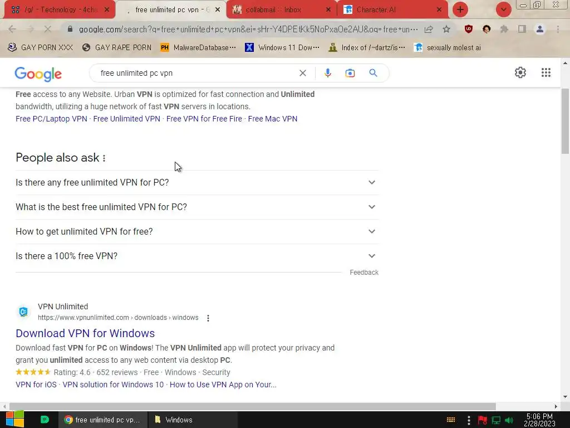Open on-screen keyboard tray icon
This screenshot has width=570, height=428.
[x=451, y=420]
